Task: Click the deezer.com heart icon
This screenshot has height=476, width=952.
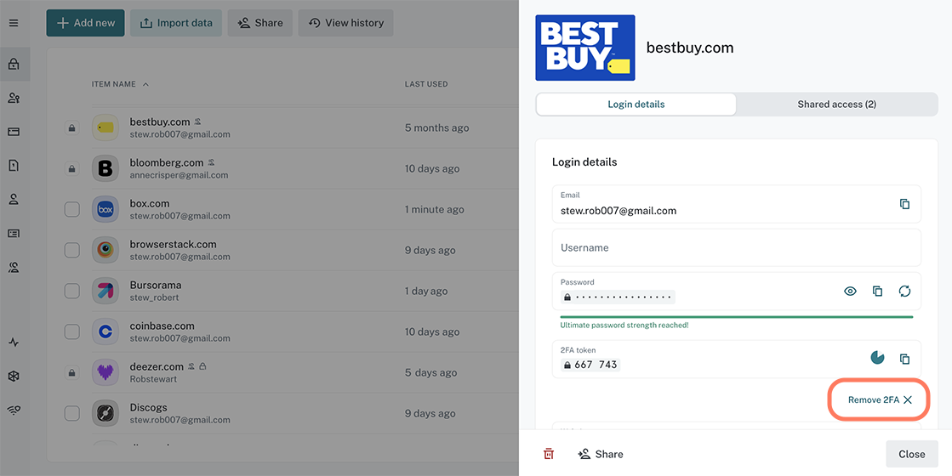Action: [105, 372]
